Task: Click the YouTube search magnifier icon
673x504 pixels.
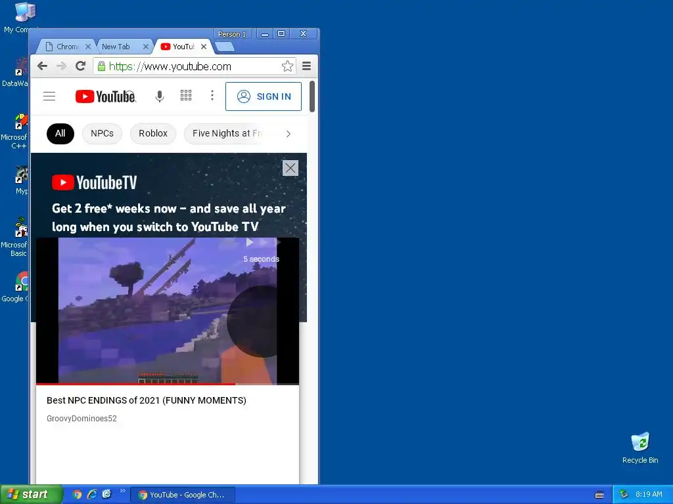Action: point(131,97)
